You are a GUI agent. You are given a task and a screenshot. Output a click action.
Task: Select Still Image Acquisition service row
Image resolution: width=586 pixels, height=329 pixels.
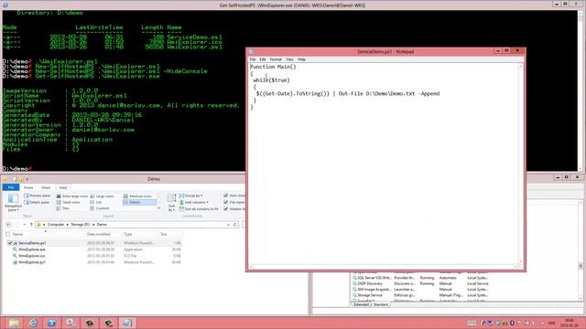point(420,289)
